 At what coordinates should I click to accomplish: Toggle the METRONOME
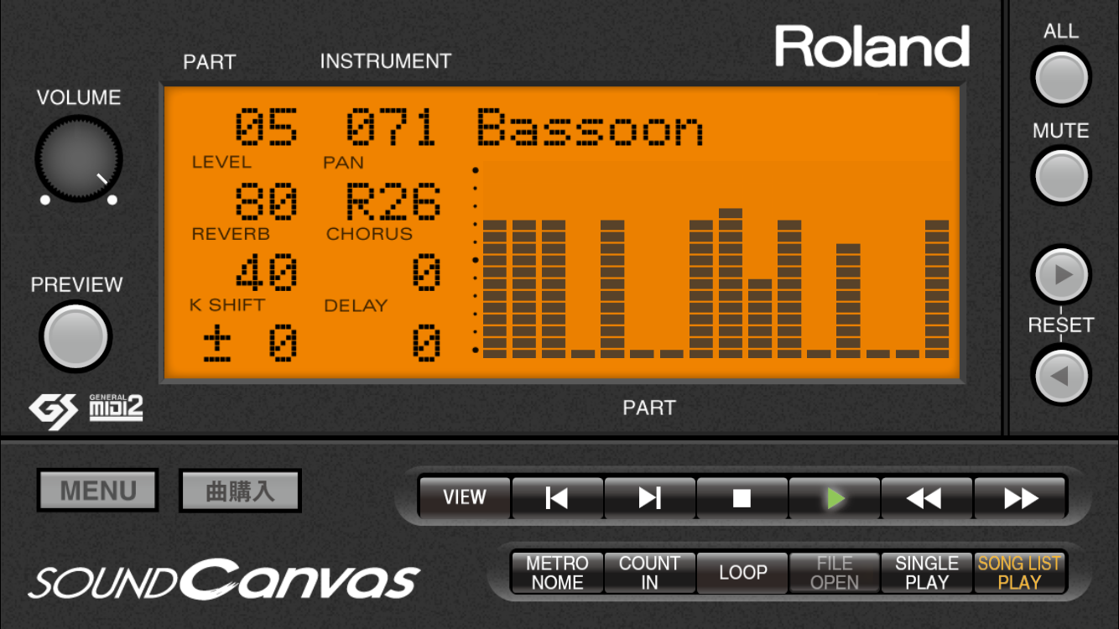coord(558,573)
